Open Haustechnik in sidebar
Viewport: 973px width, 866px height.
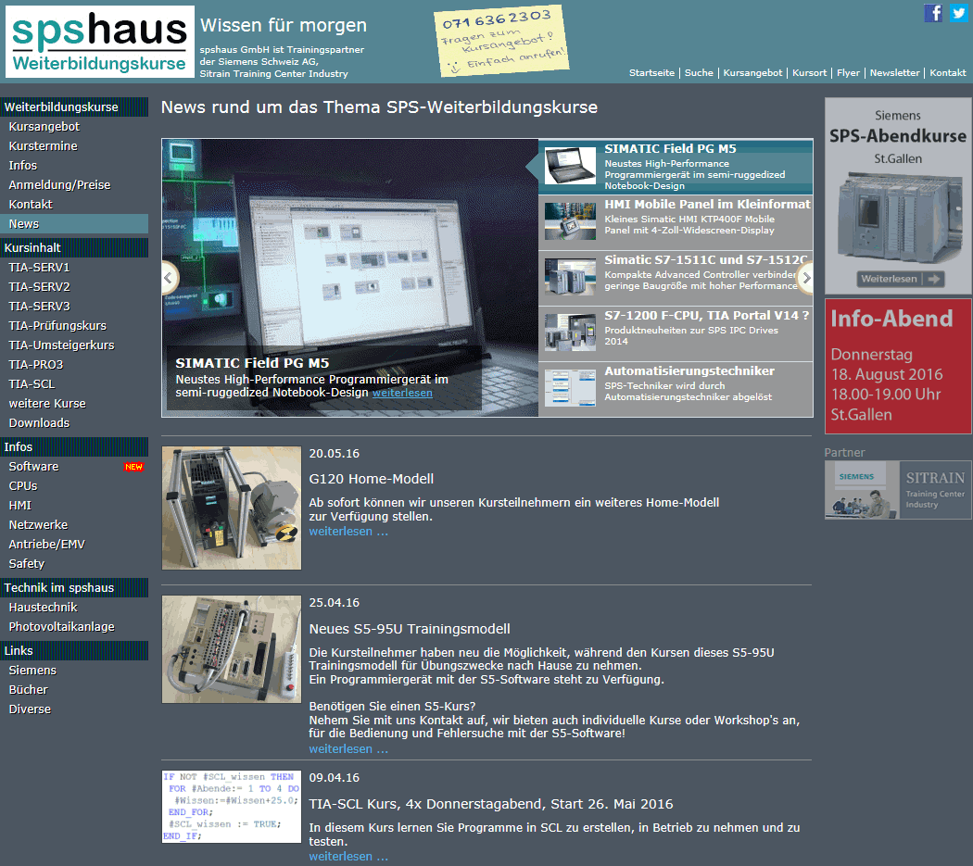point(43,608)
